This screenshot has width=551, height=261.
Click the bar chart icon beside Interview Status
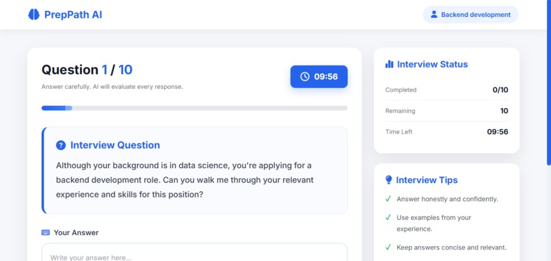390,64
